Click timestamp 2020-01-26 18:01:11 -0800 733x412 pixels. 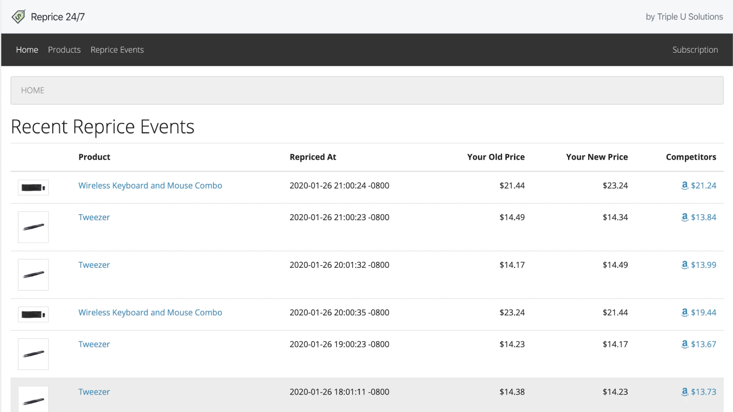[339, 392]
